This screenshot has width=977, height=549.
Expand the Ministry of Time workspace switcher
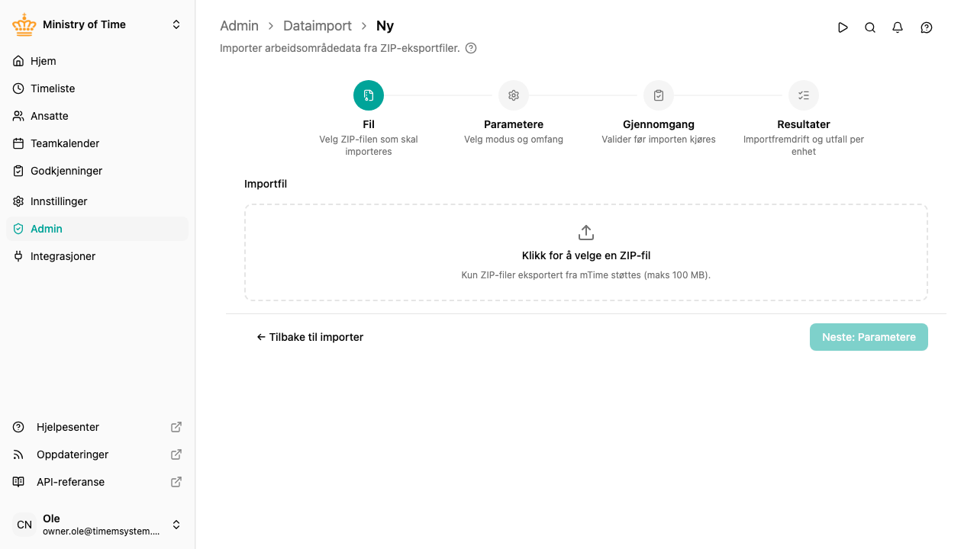pos(176,24)
